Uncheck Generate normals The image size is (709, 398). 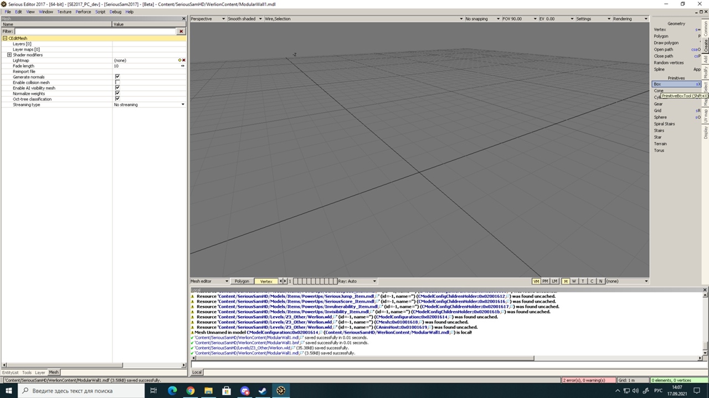click(117, 77)
